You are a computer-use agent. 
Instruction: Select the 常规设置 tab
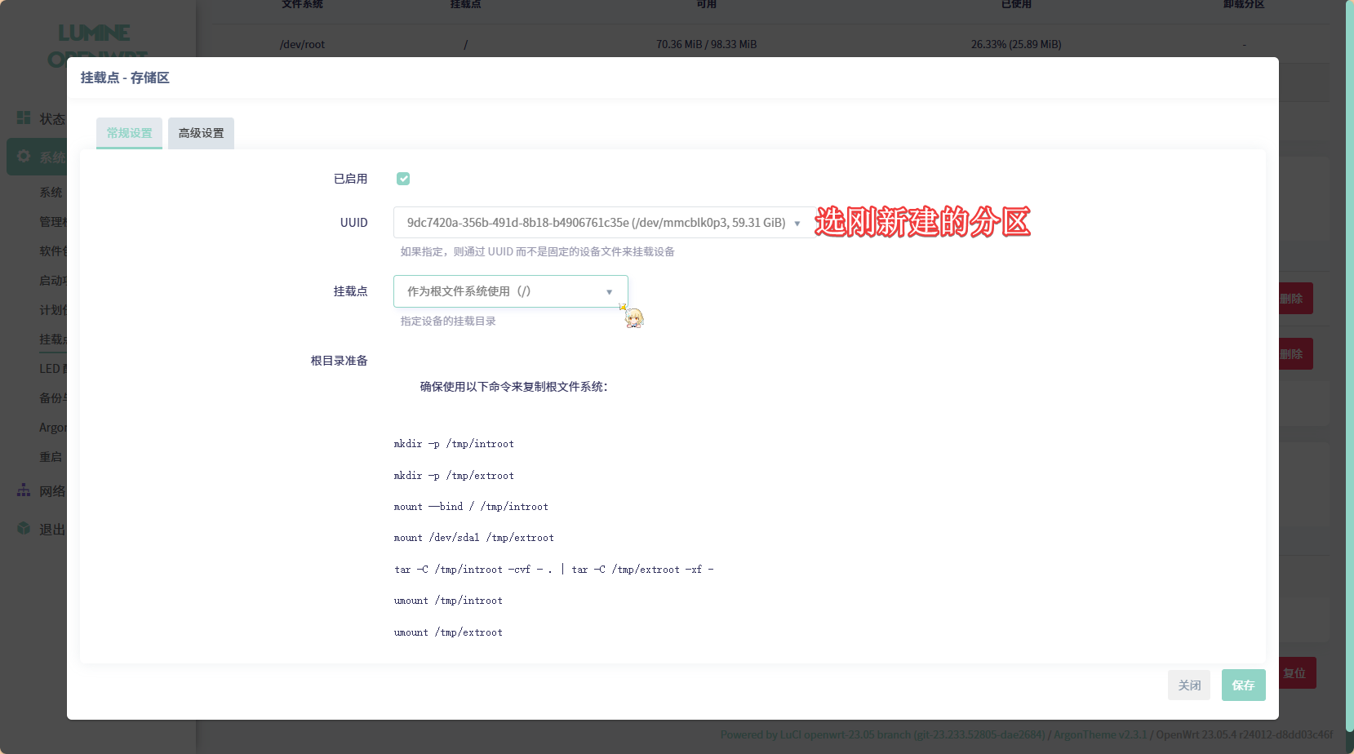(129, 133)
